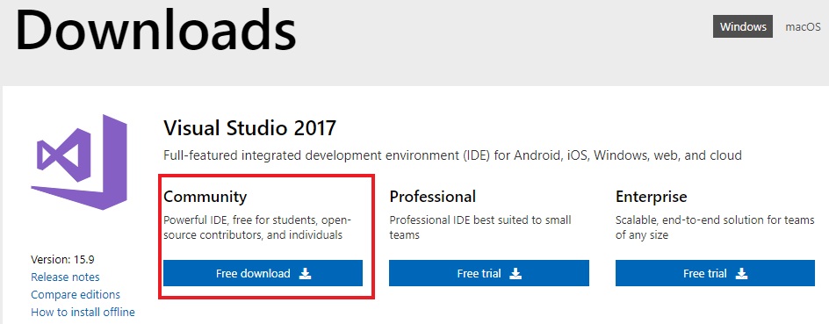Click the Version 15.9 text
Viewport: 829px width, 324px height.
(63, 260)
